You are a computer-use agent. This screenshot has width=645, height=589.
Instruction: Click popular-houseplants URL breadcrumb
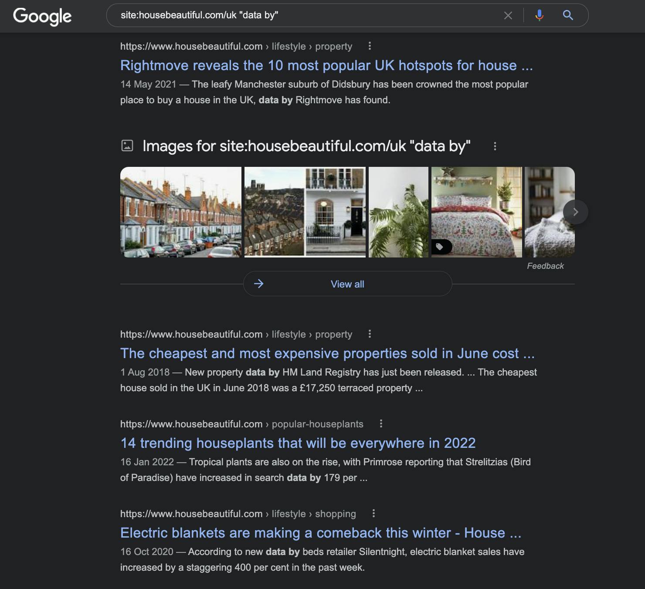242,424
